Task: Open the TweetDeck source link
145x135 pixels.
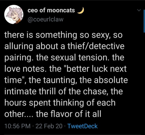Action: click(x=83, y=126)
